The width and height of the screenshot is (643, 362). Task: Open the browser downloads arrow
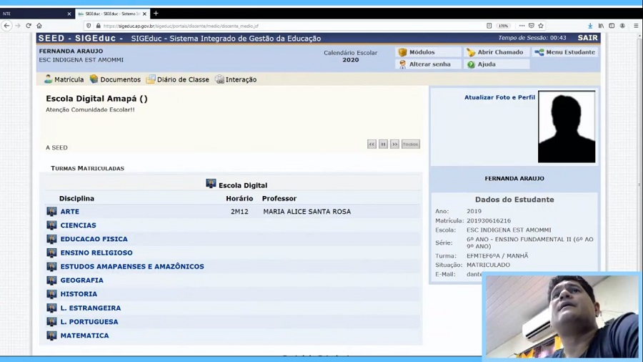coord(590,26)
